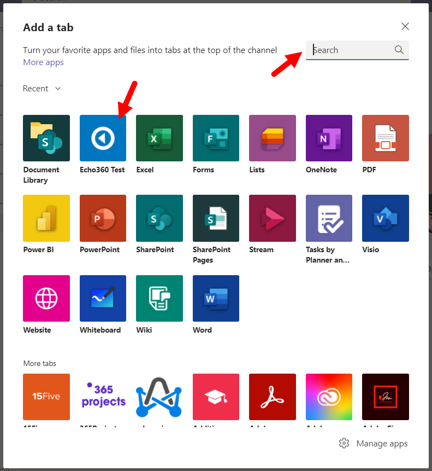The width and height of the screenshot is (432, 471).
Task: Open Manage apps settings
Action: tap(373, 443)
